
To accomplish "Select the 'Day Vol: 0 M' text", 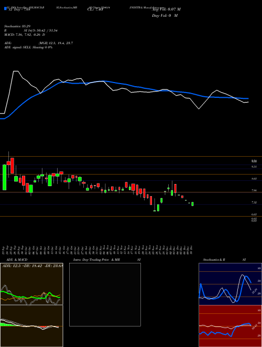I will coord(165,16).
